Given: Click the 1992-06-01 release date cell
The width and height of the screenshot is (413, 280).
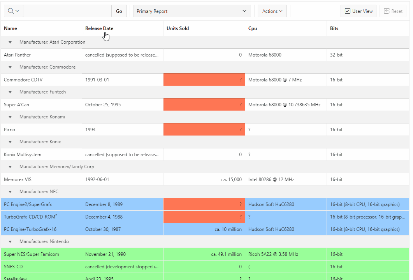Looking at the screenshot, I should pyautogui.click(x=123, y=180).
